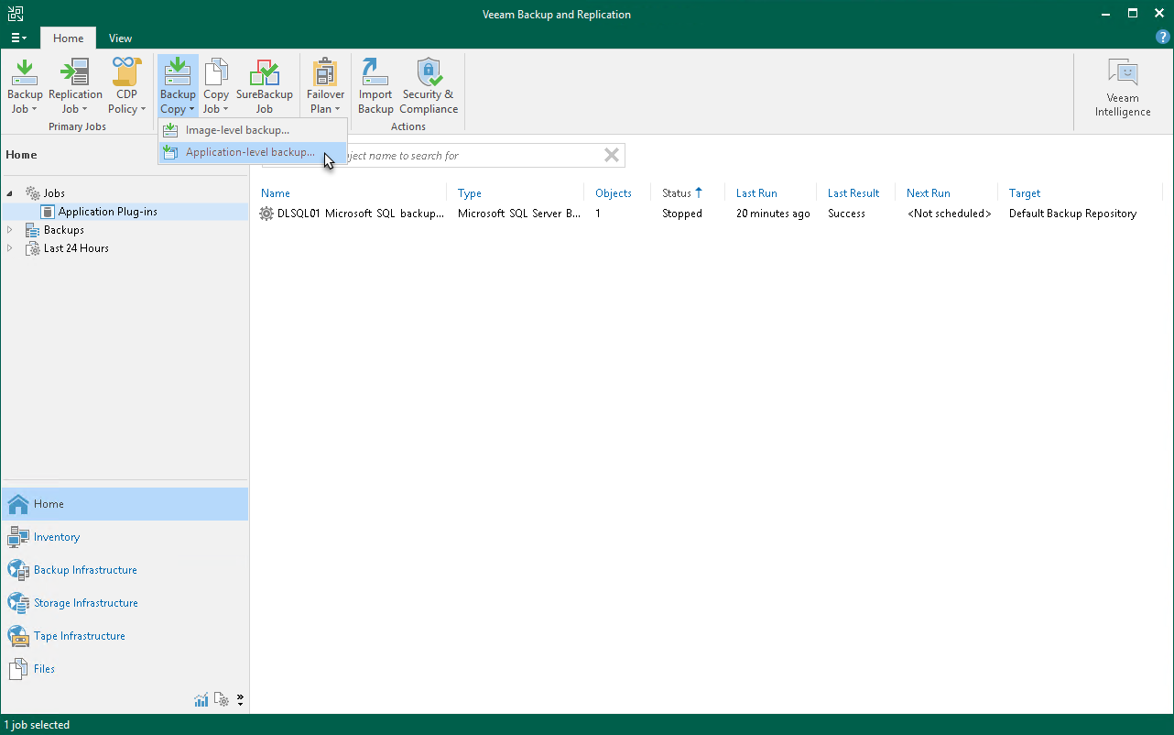Image resolution: width=1174 pixels, height=735 pixels.
Task: Click the document gear icon below the navigation pane
Action: point(222,700)
